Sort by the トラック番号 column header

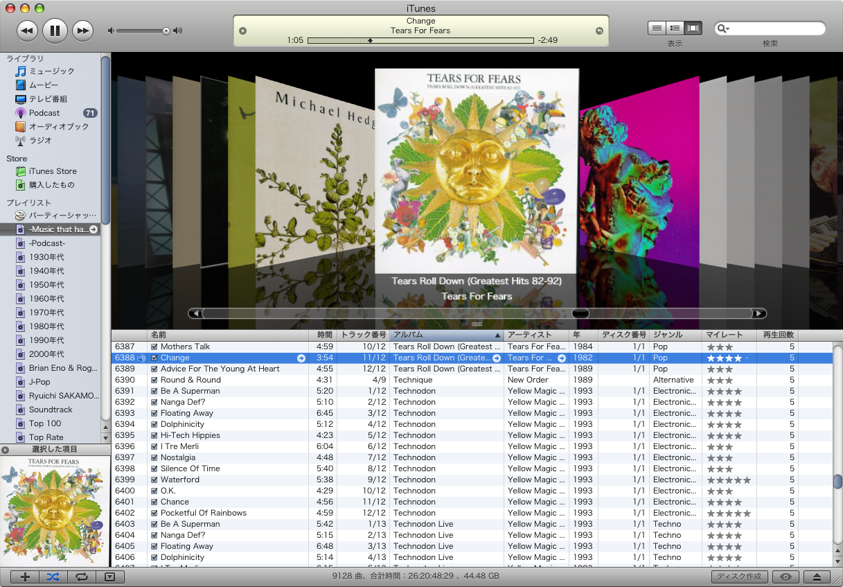click(364, 335)
